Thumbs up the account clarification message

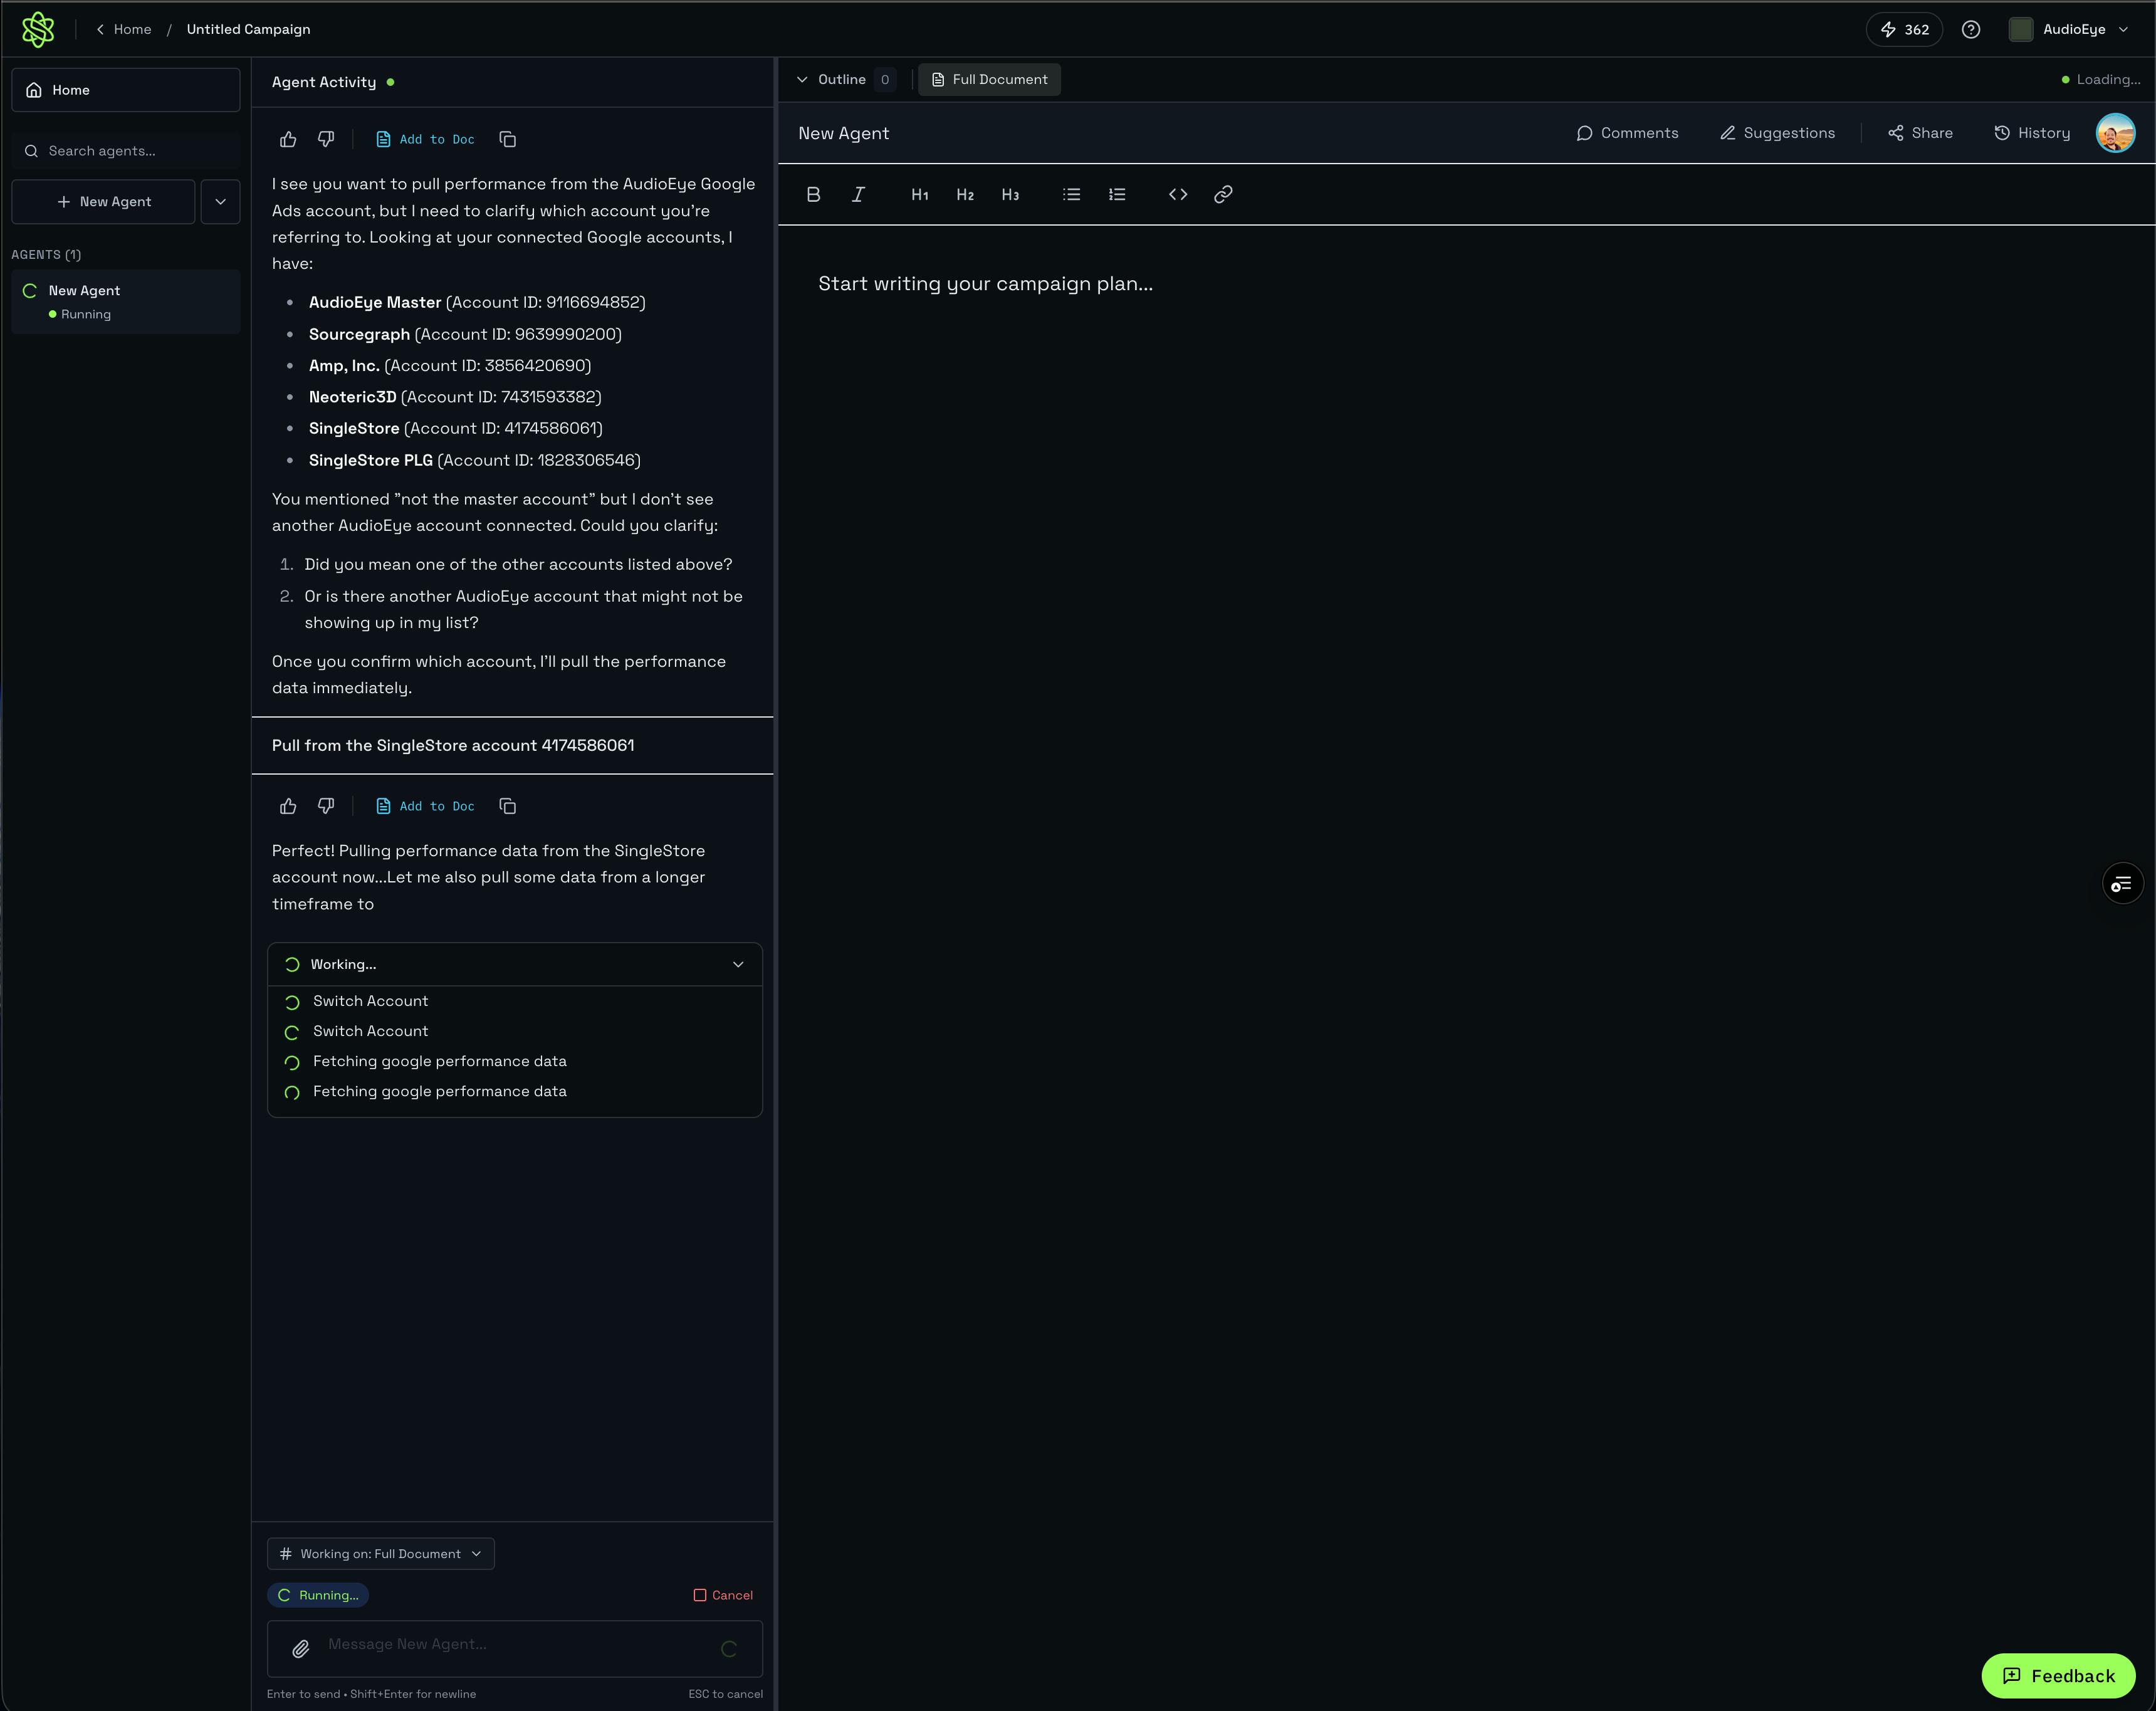pyautogui.click(x=288, y=139)
